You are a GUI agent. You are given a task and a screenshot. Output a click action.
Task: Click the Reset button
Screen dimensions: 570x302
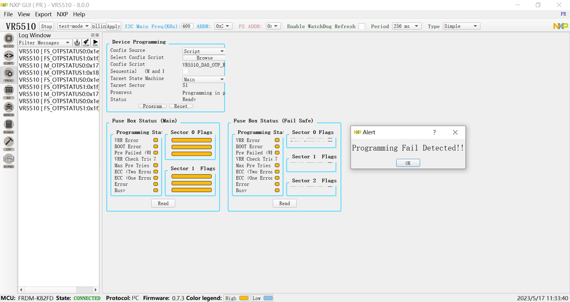tap(181, 107)
